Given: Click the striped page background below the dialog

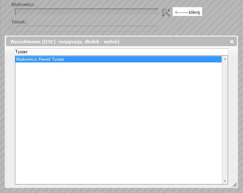Looking at the screenshot, I should 122,190.
